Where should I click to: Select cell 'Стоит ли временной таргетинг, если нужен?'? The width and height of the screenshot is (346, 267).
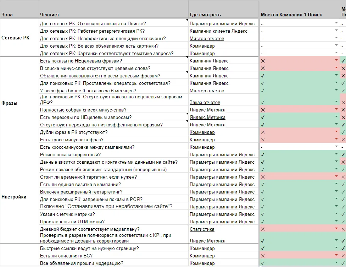click(x=113, y=177)
